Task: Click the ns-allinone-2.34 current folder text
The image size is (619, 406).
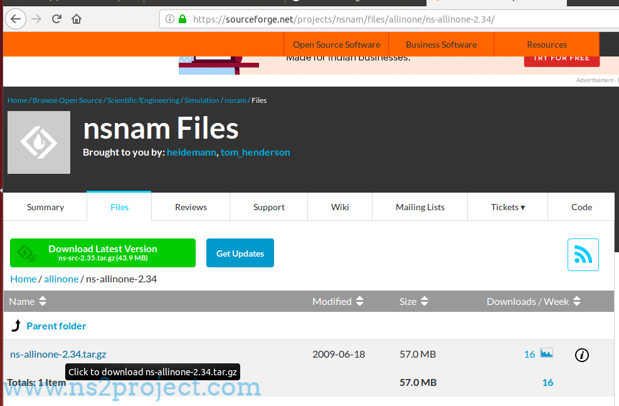Action: pos(121,279)
